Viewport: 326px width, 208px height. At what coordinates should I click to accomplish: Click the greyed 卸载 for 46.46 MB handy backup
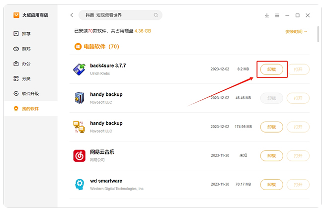click(x=272, y=98)
